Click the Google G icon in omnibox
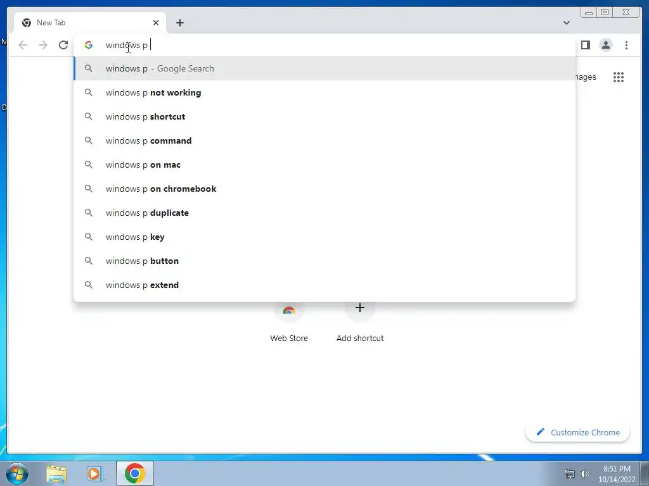Screen dimensions: 649x486 [89, 45]
